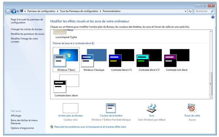
Task: Click the Aero troubleshooting link at the bottom
Action: (90, 127)
